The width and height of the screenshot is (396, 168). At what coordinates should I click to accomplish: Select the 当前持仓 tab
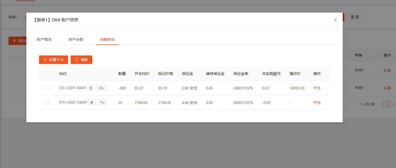point(107,39)
